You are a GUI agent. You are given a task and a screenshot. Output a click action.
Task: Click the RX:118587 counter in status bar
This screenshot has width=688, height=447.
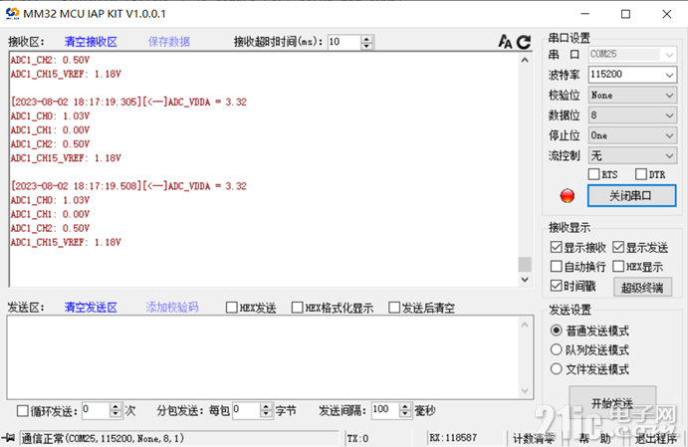pos(453,438)
